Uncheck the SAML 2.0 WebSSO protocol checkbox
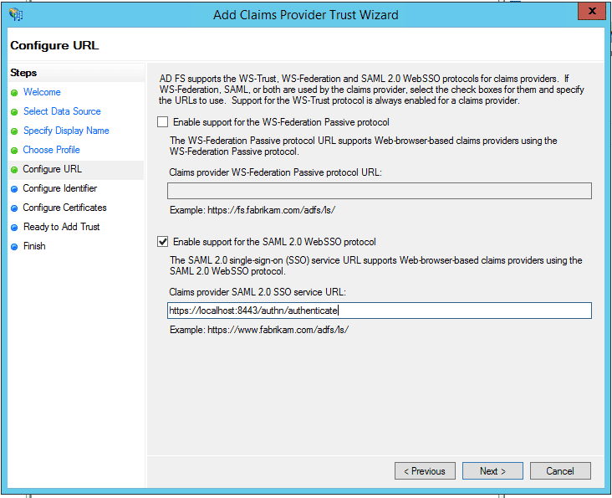 163,242
